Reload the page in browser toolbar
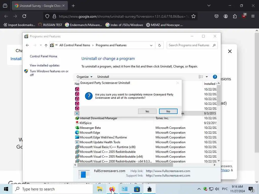Image resolution: width=259 pixels, height=194 pixels. [x=24, y=16]
